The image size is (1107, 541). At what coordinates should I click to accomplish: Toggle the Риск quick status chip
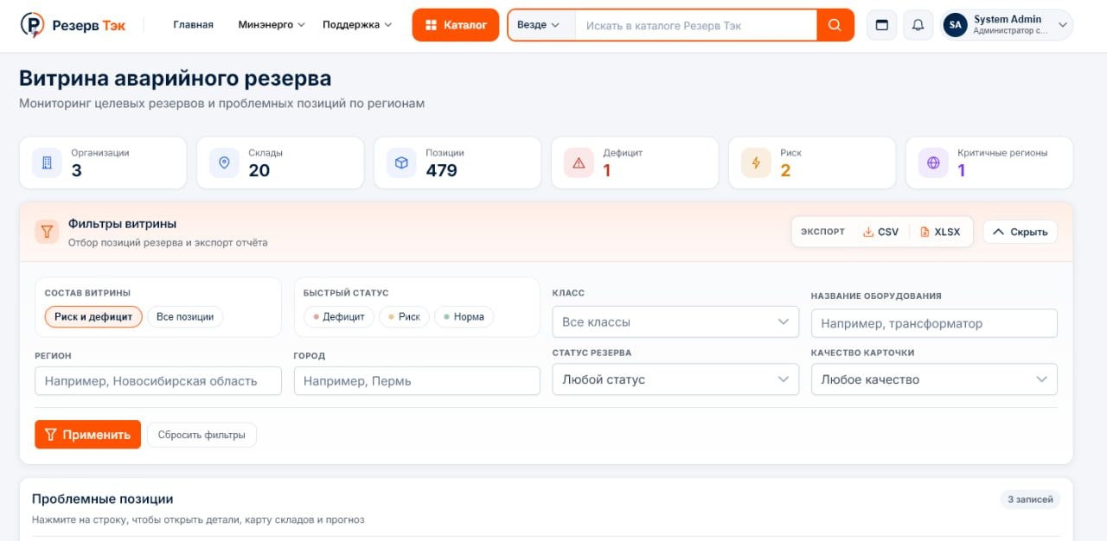pos(404,317)
